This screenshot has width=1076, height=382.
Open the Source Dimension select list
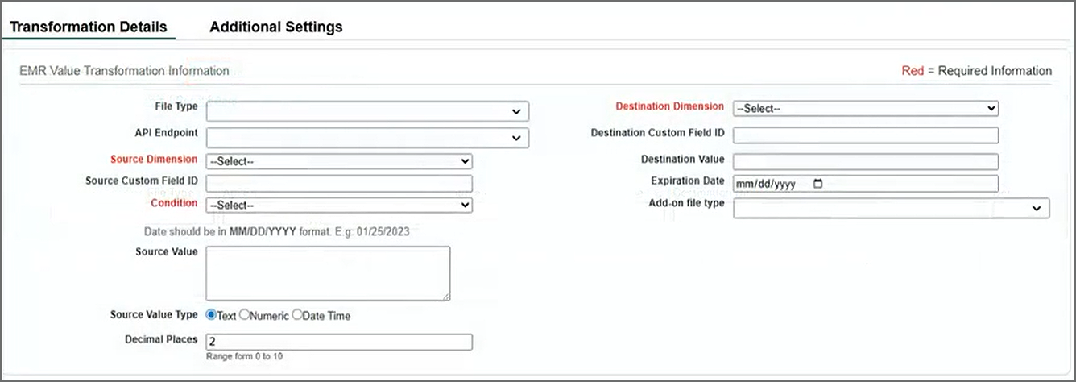pyautogui.click(x=339, y=161)
